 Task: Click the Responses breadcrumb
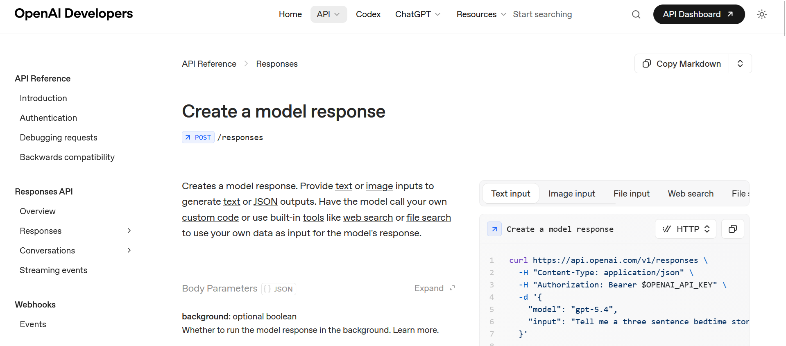(277, 64)
